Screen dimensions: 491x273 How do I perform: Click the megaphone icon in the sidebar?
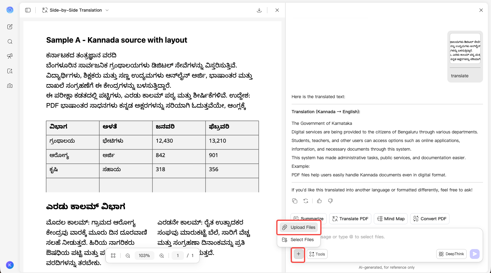click(10, 56)
